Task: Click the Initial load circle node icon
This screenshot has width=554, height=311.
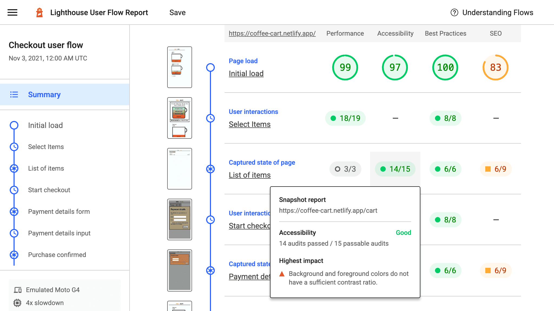Action: (14, 124)
